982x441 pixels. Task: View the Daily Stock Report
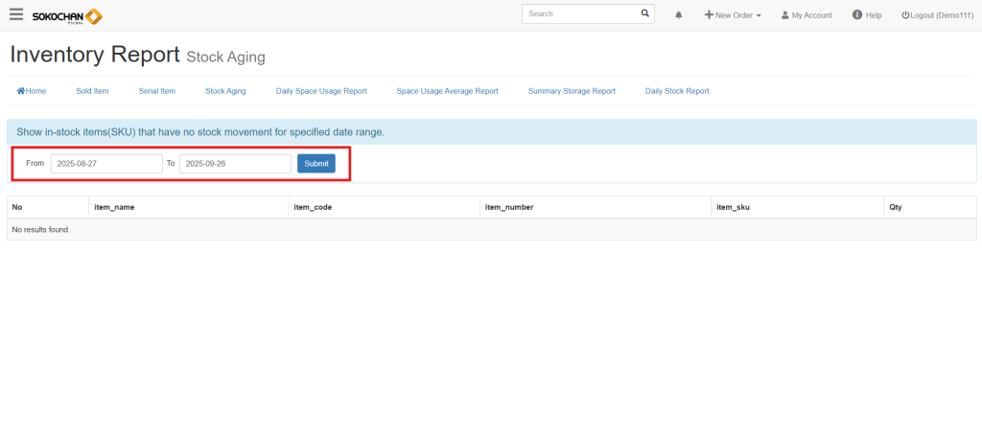(x=677, y=91)
